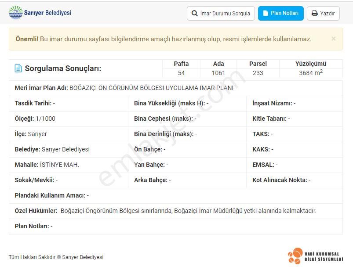Select the Ada value 1061
353x270 pixels.
click(218, 73)
